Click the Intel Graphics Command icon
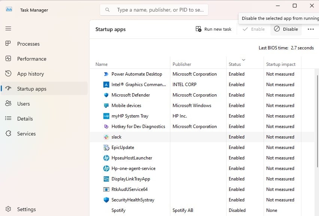 tap(106, 84)
